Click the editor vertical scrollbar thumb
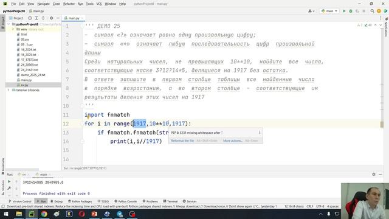The image size is (389, 219). click(382, 124)
